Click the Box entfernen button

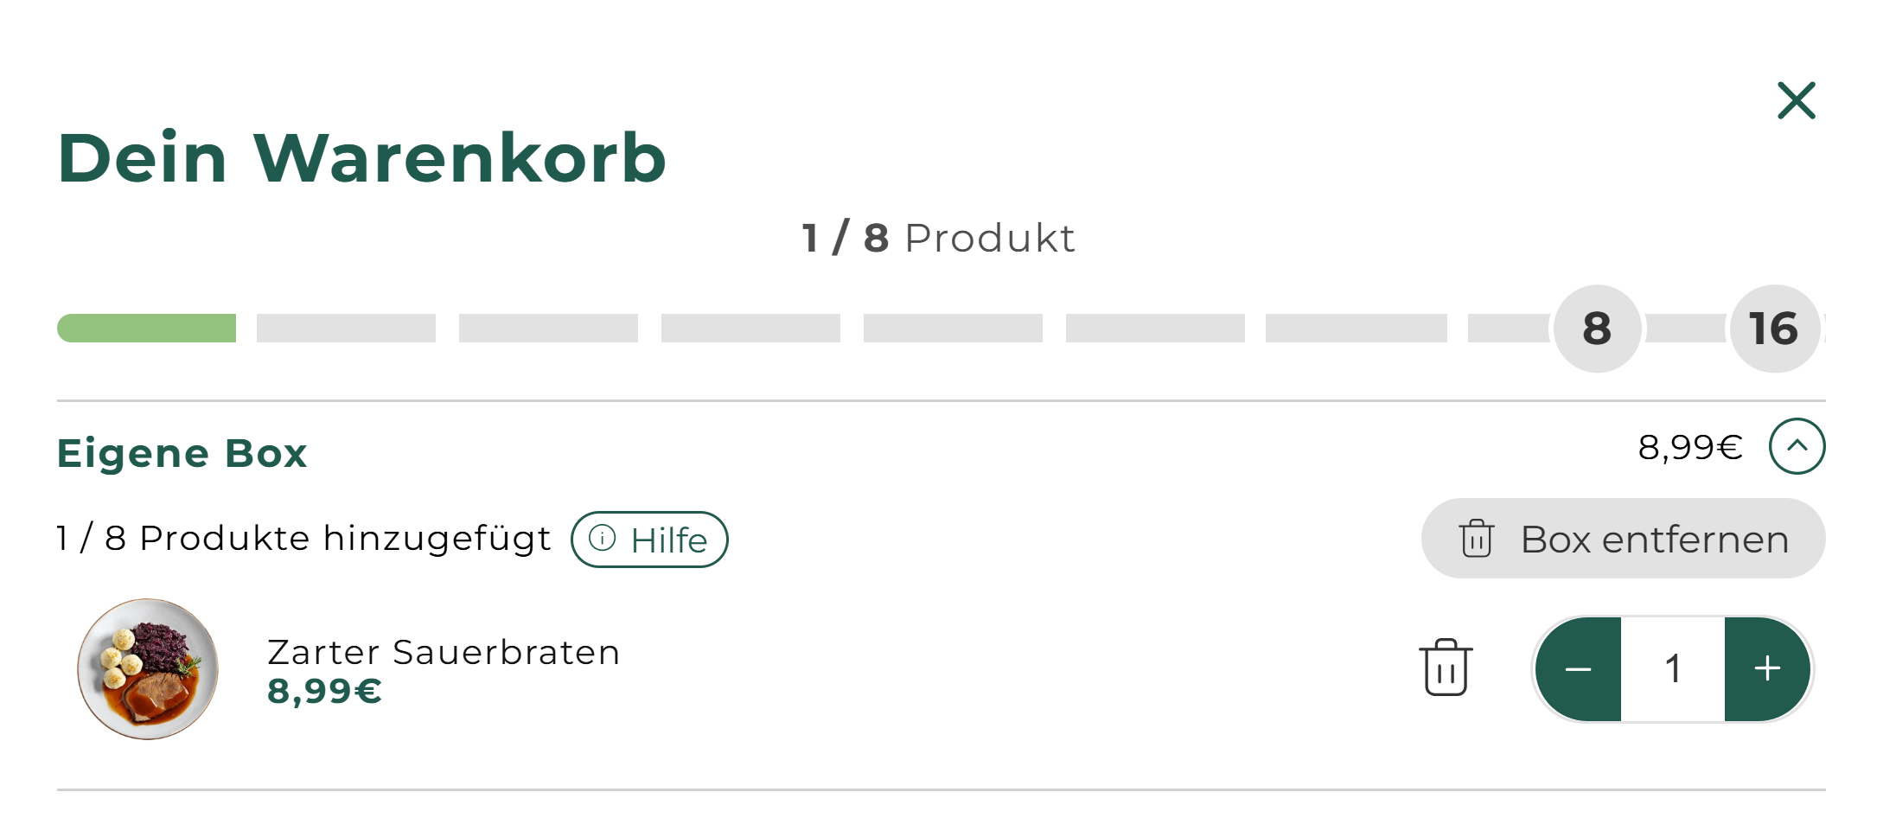point(1623,539)
